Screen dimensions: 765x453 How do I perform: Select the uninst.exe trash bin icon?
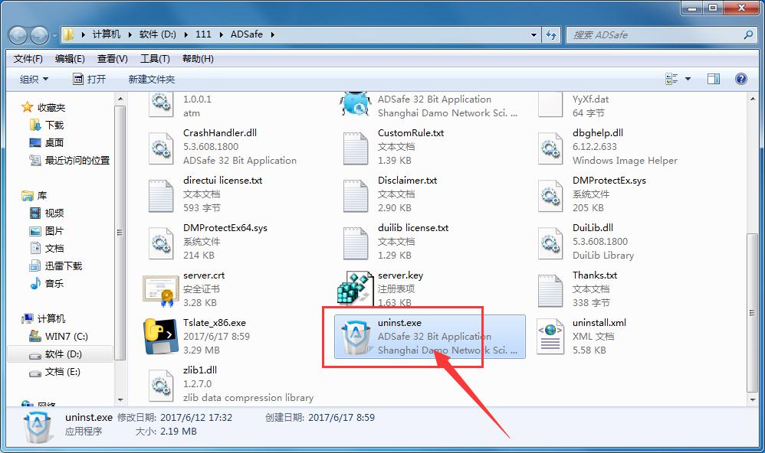click(356, 337)
